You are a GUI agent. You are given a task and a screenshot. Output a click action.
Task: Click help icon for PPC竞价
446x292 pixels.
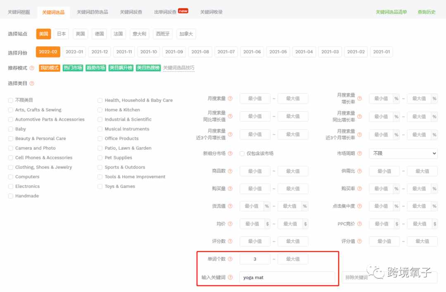pos(360,224)
